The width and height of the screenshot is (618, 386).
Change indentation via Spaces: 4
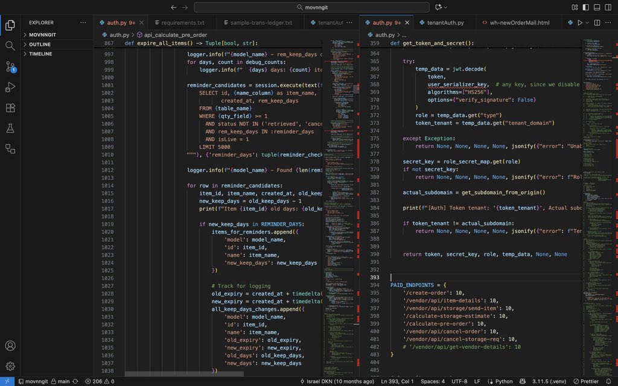[x=432, y=381]
